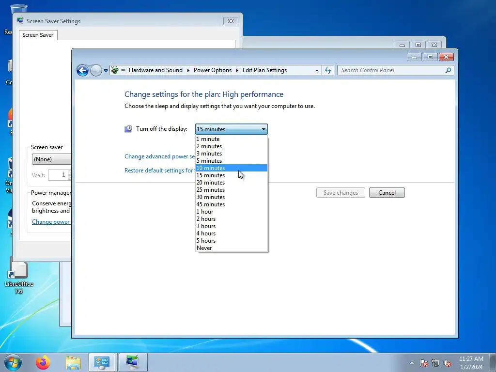Select 1 minute in the list

232,139
